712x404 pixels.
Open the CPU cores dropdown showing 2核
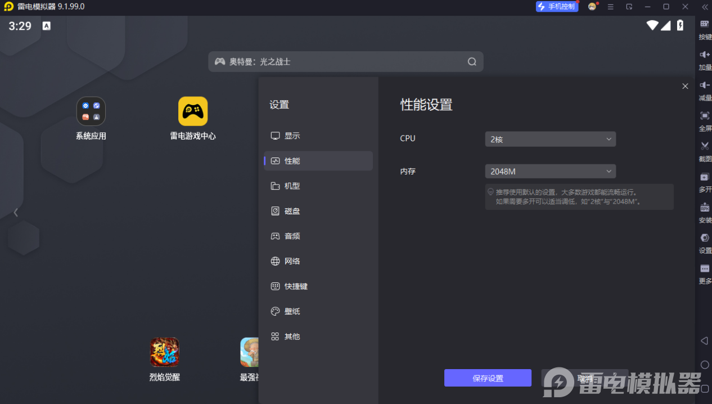[551, 139]
